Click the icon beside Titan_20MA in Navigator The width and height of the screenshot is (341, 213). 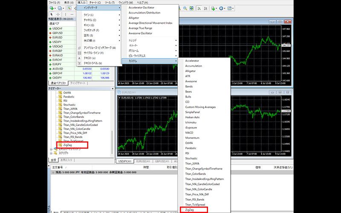pos(60,109)
